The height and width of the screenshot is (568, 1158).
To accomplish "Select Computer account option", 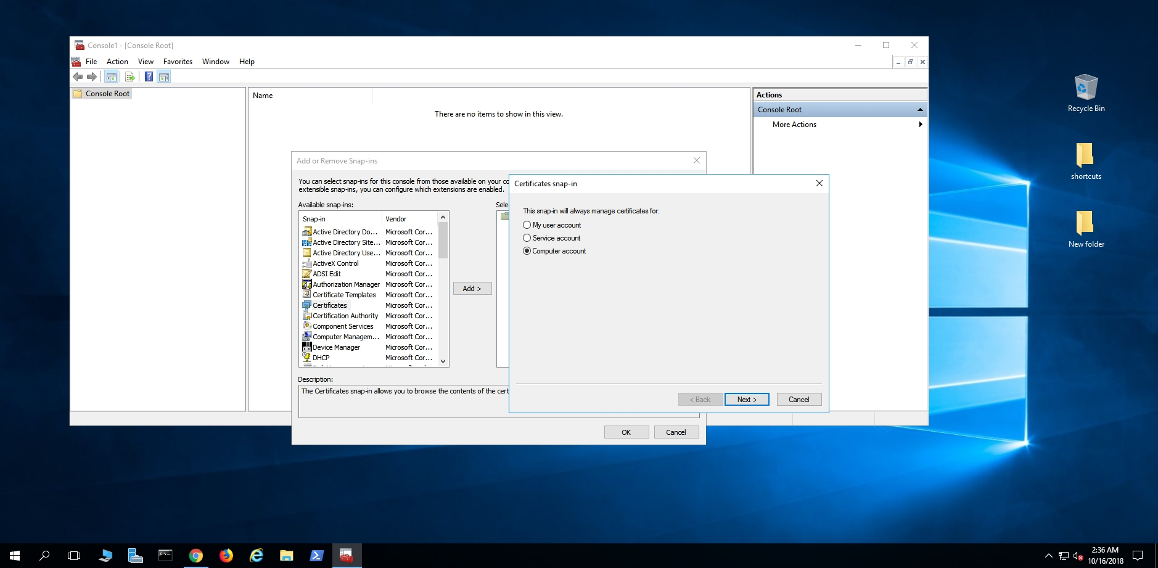I will coord(554,251).
